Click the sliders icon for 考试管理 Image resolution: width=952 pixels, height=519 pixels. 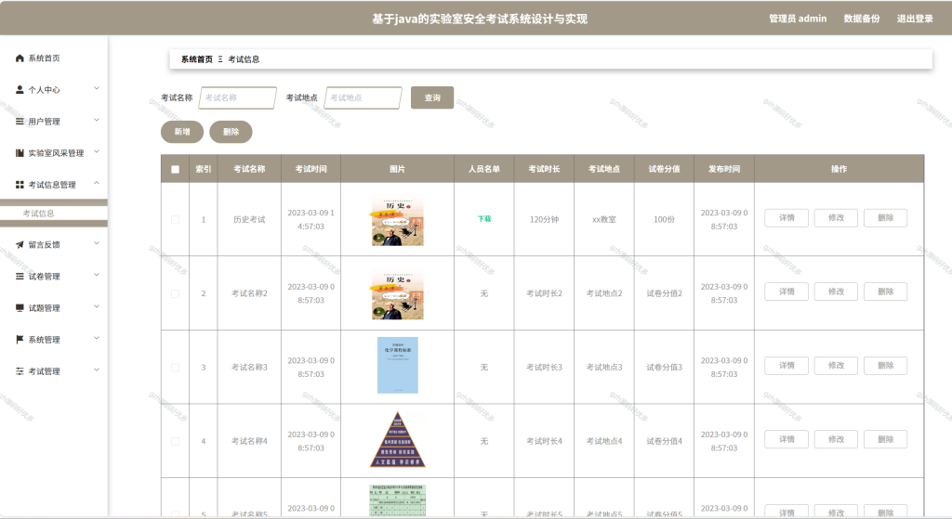pos(20,371)
